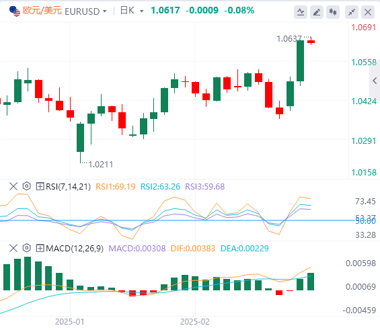Select the 1.0637 high price marker
380x330 pixels.
pos(289,39)
